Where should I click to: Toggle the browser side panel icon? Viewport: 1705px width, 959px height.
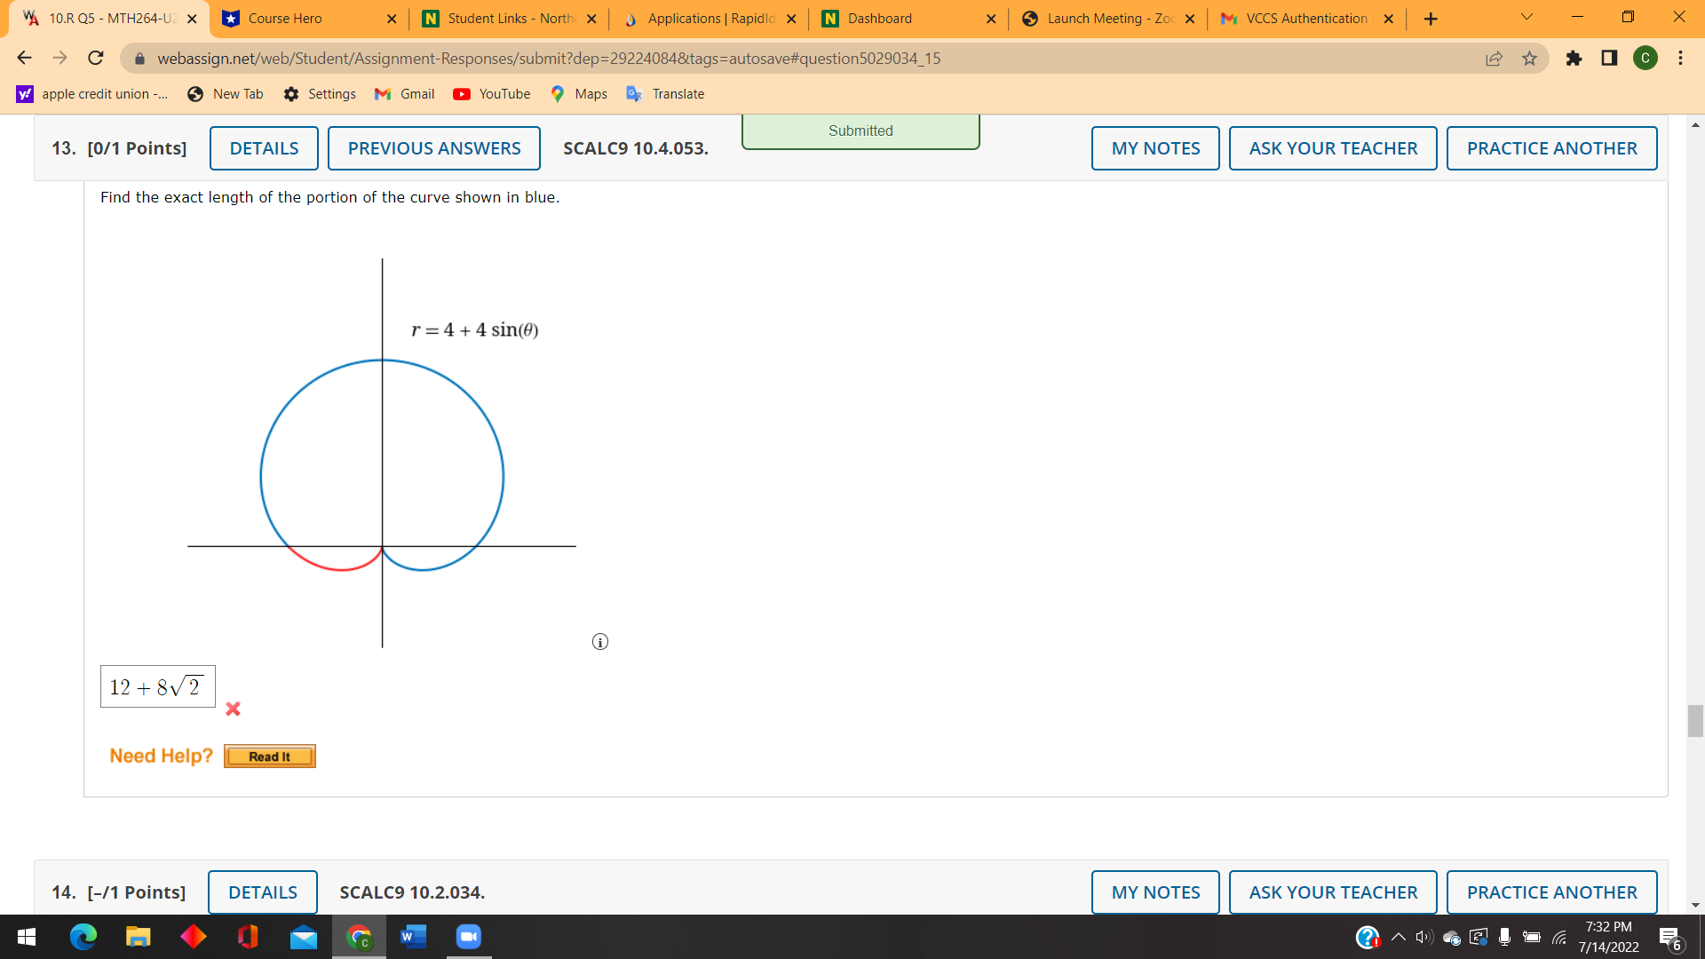click(1609, 59)
